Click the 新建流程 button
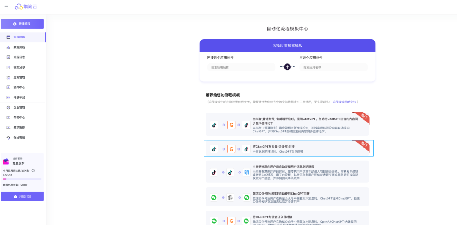 pyautogui.click(x=22, y=24)
